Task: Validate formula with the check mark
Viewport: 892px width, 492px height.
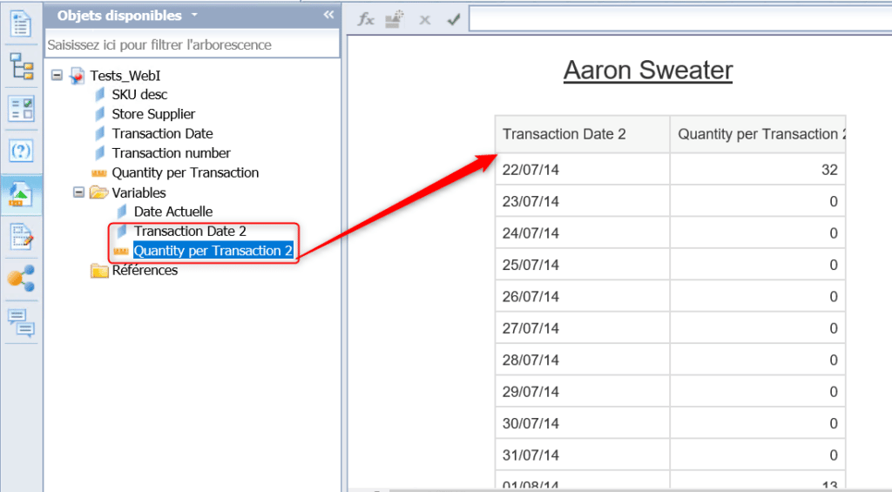Action: 453,19
